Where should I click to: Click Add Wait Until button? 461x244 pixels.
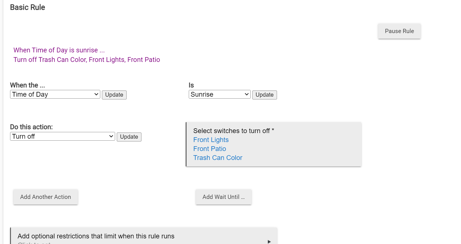click(223, 197)
